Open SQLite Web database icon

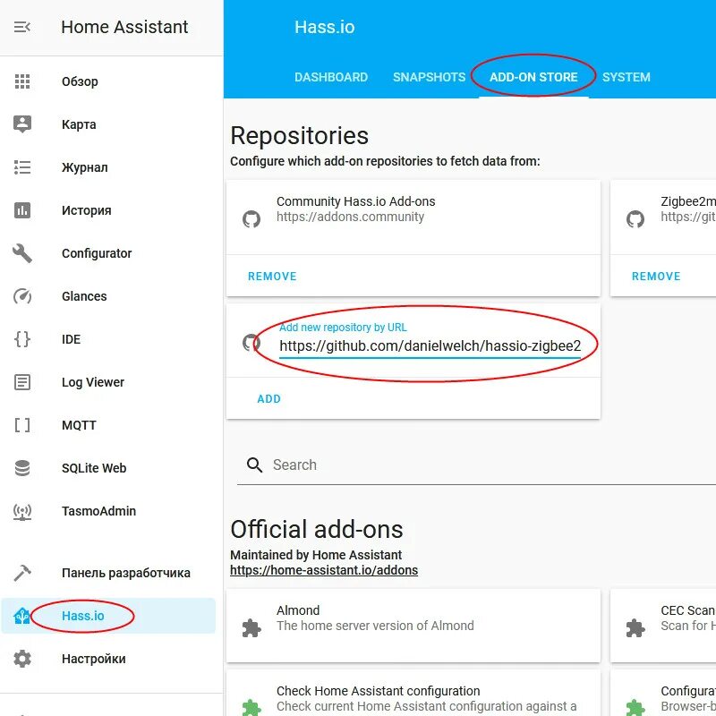(x=21, y=467)
